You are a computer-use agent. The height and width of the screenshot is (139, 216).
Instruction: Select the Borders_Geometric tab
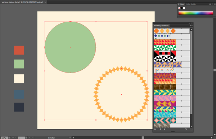[161, 26]
